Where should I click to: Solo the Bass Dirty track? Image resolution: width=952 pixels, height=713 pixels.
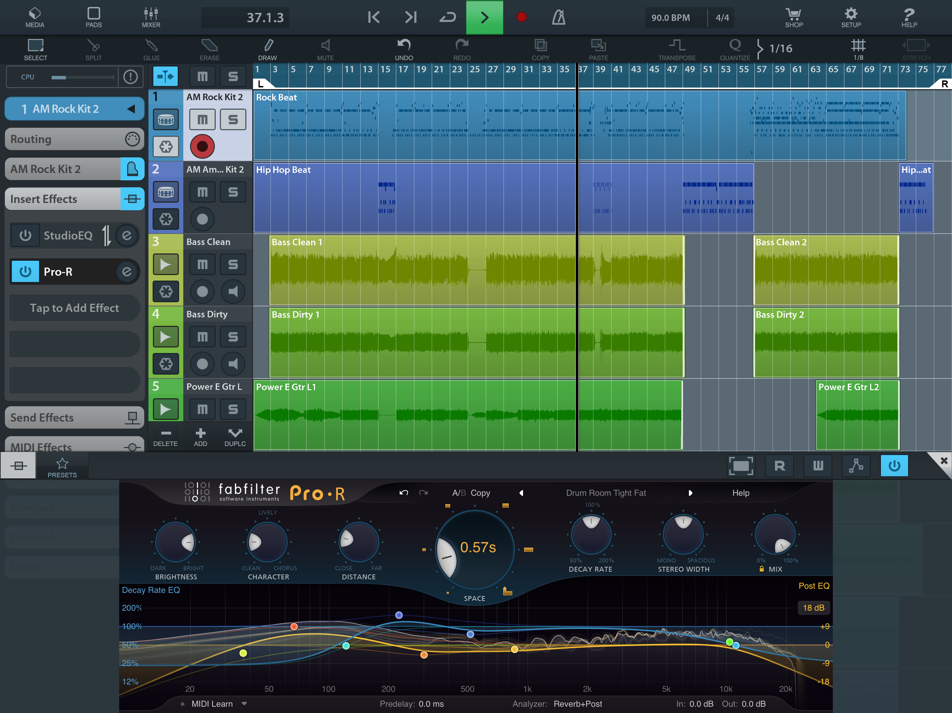point(233,337)
